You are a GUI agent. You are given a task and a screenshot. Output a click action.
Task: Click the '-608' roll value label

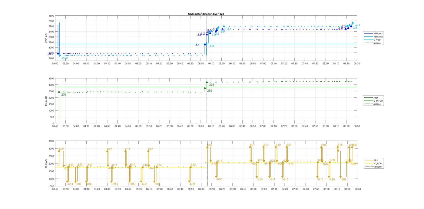pos(89,184)
